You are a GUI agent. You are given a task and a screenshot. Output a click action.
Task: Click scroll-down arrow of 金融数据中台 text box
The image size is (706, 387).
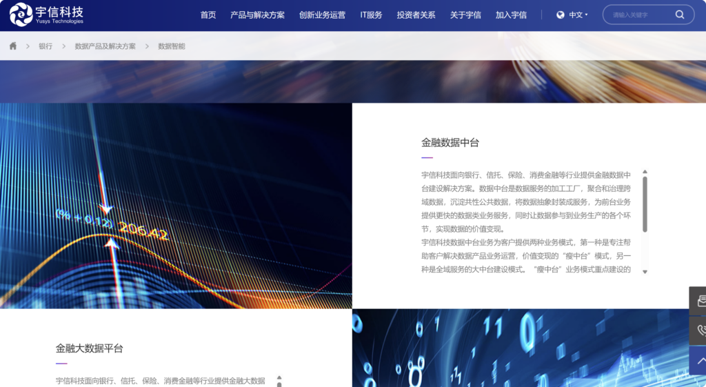pyautogui.click(x=645, y=272)
